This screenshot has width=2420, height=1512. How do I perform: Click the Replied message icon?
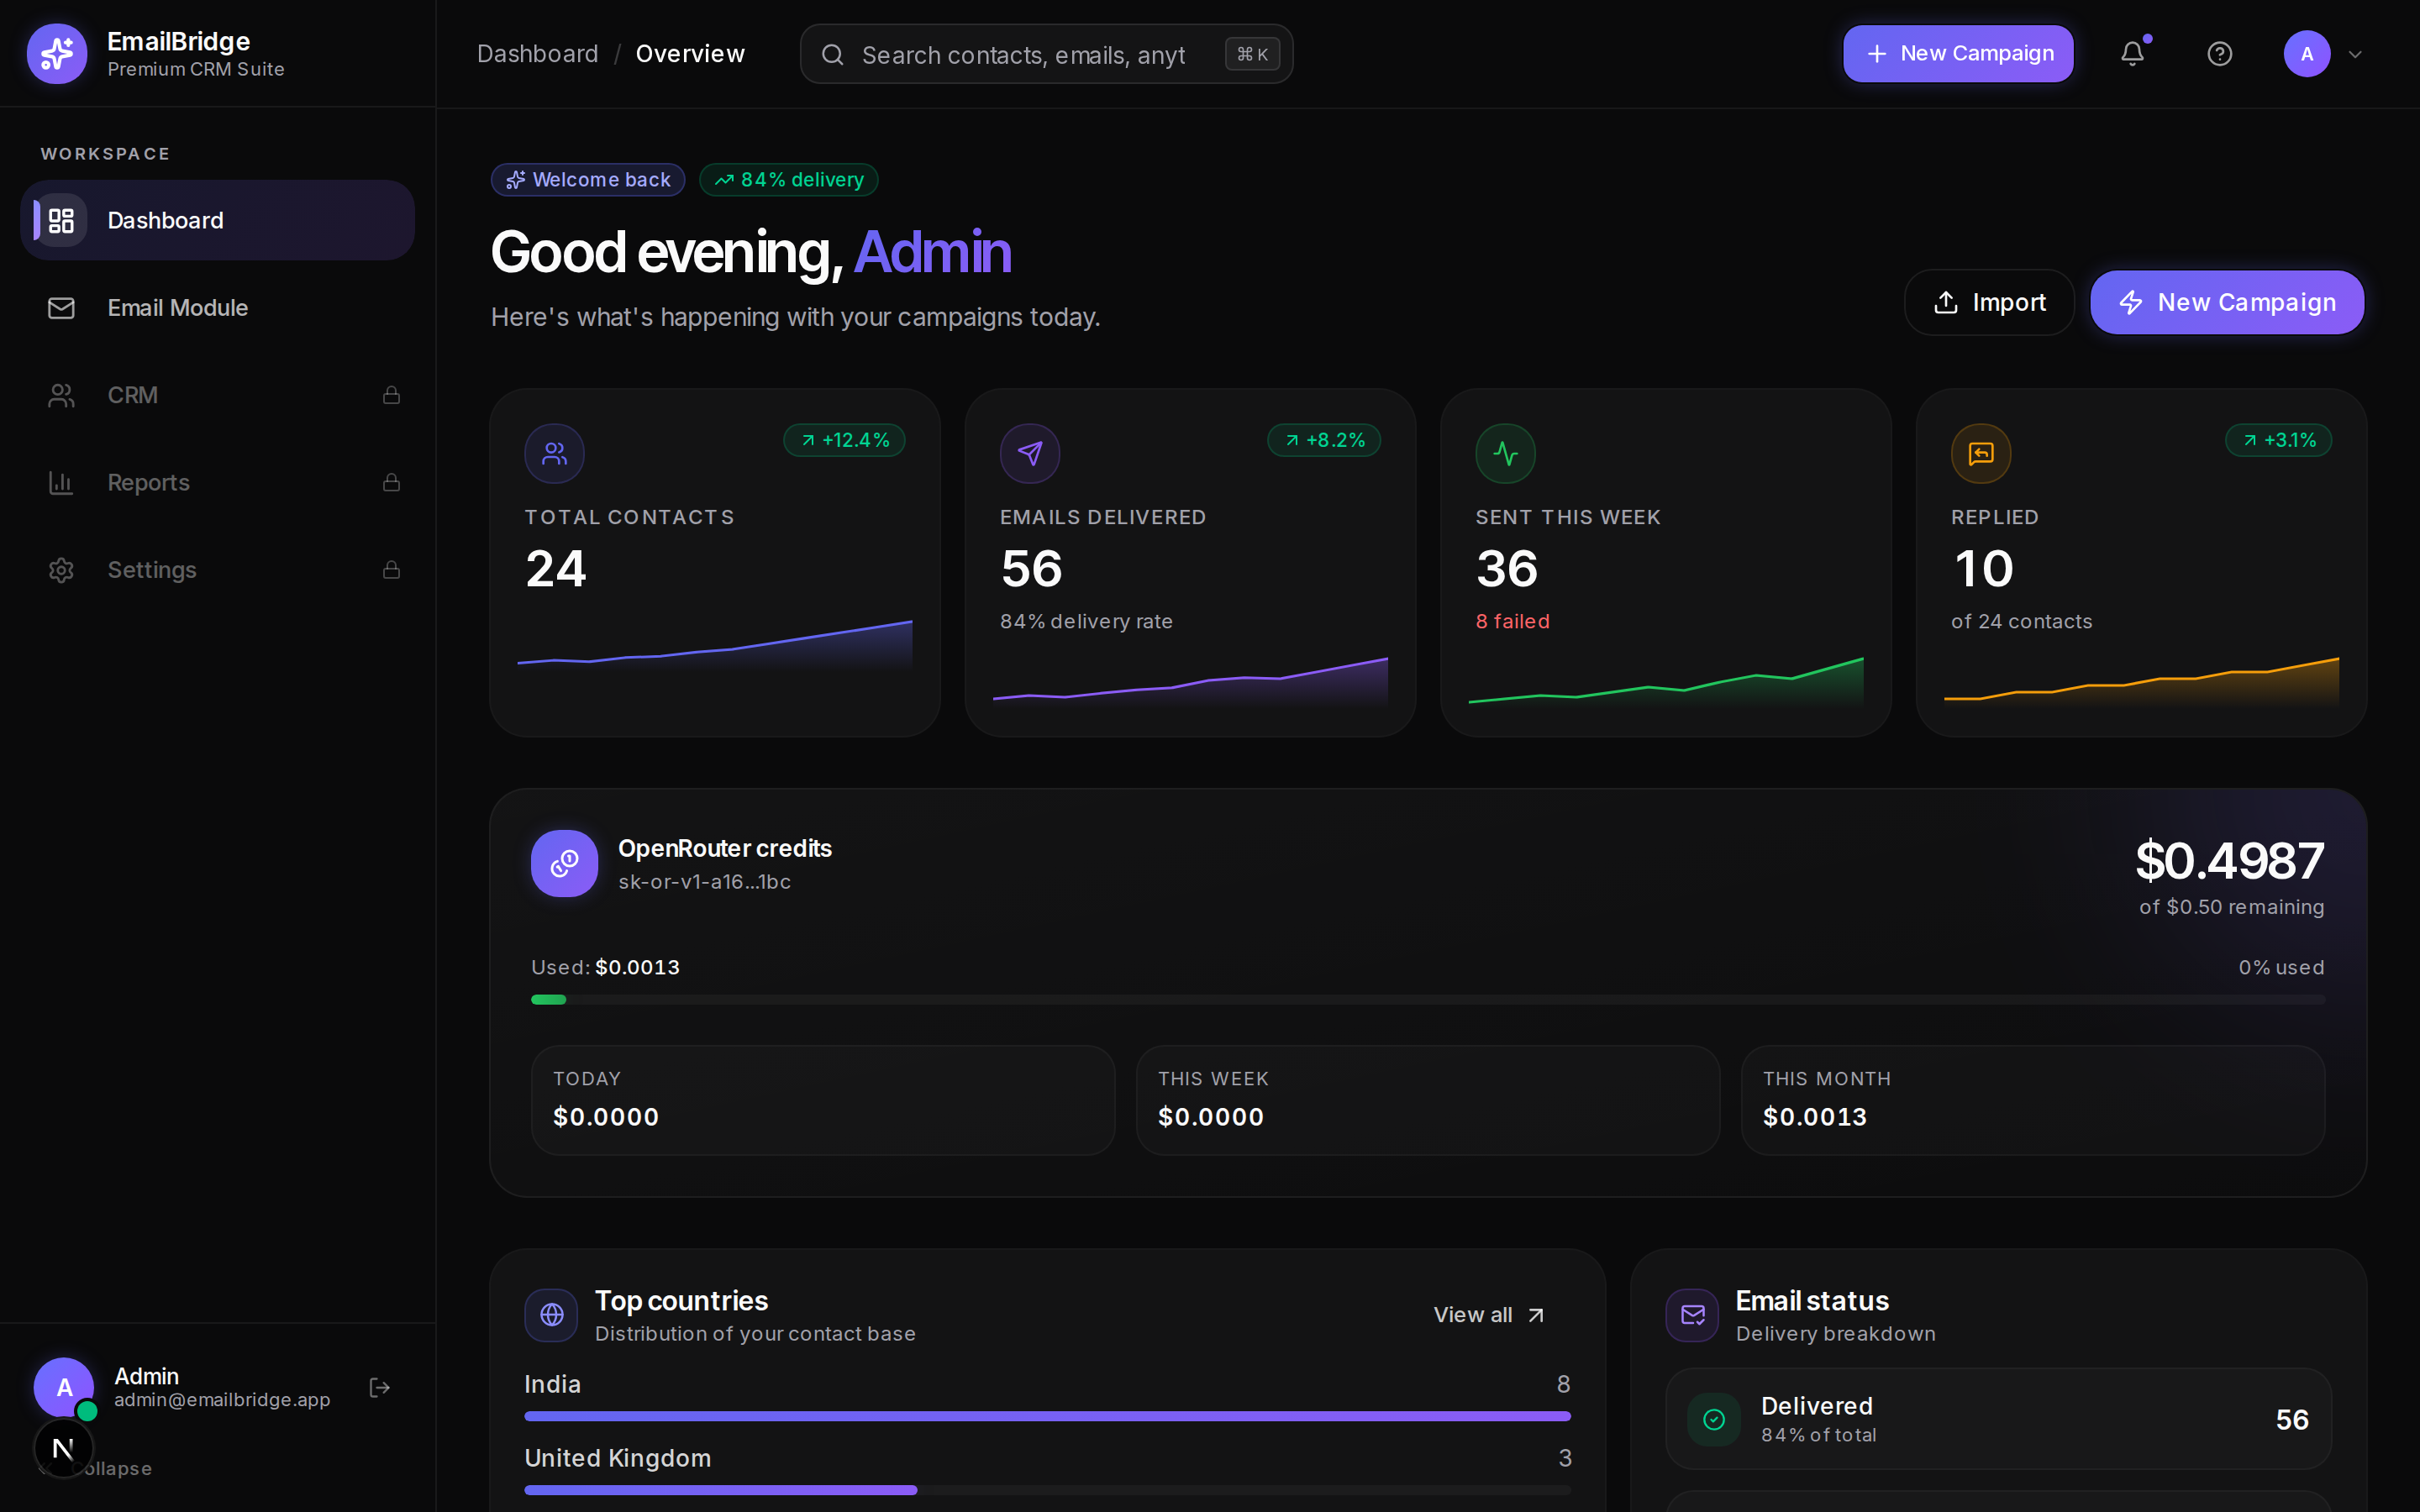(1981, 454)
